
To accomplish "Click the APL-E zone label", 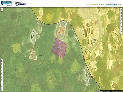I will coord(41,55).
